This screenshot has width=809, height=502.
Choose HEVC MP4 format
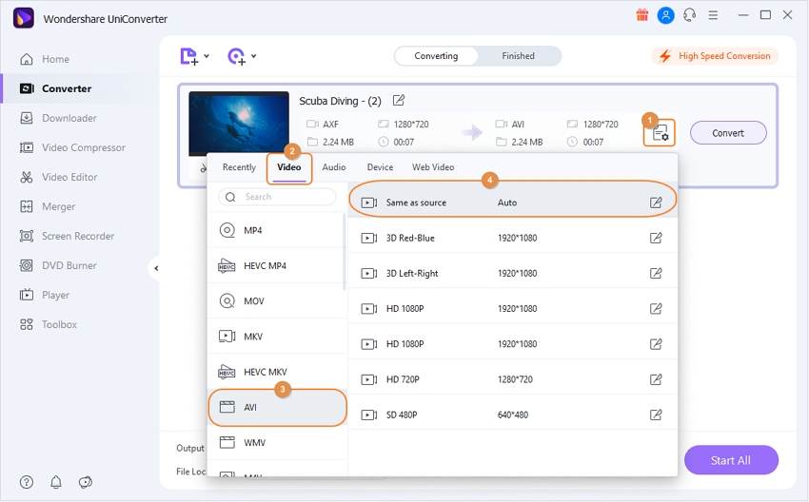(x=276, y=266)
